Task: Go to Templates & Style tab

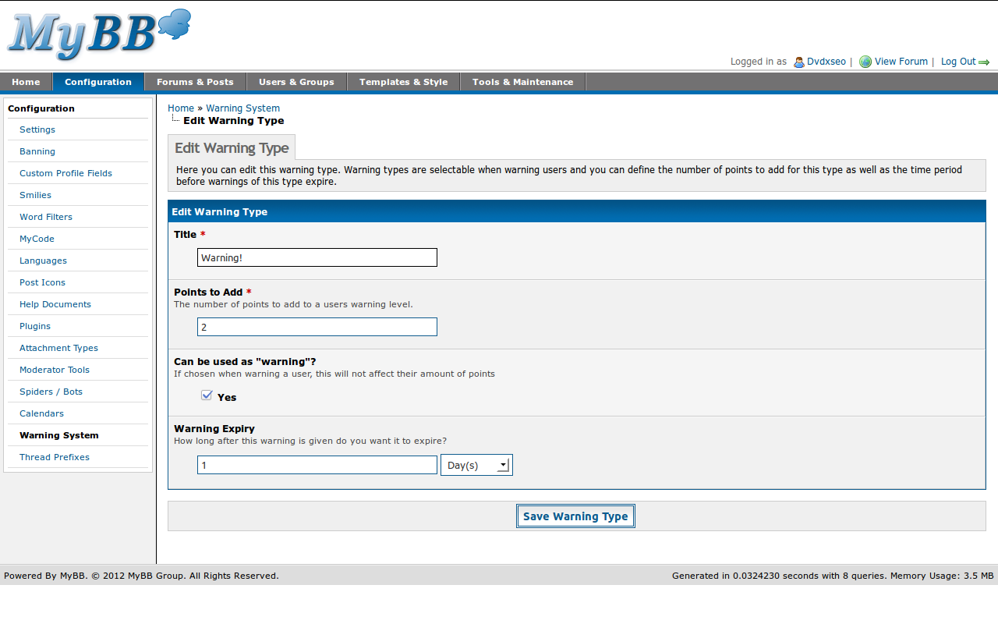Action: (x=403, y=82)
